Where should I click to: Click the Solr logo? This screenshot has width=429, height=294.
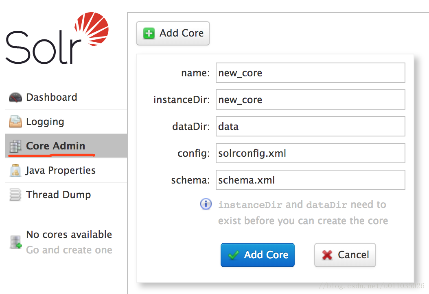(x=57, y=38)
